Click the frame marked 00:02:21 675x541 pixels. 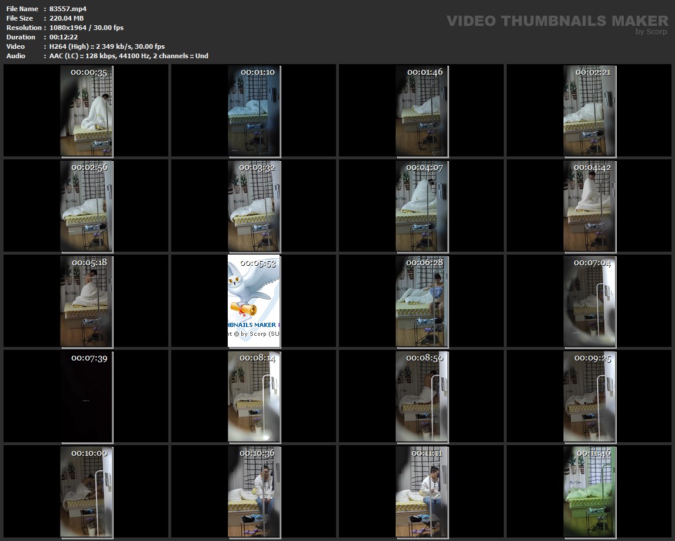click(x=590, y=111)
